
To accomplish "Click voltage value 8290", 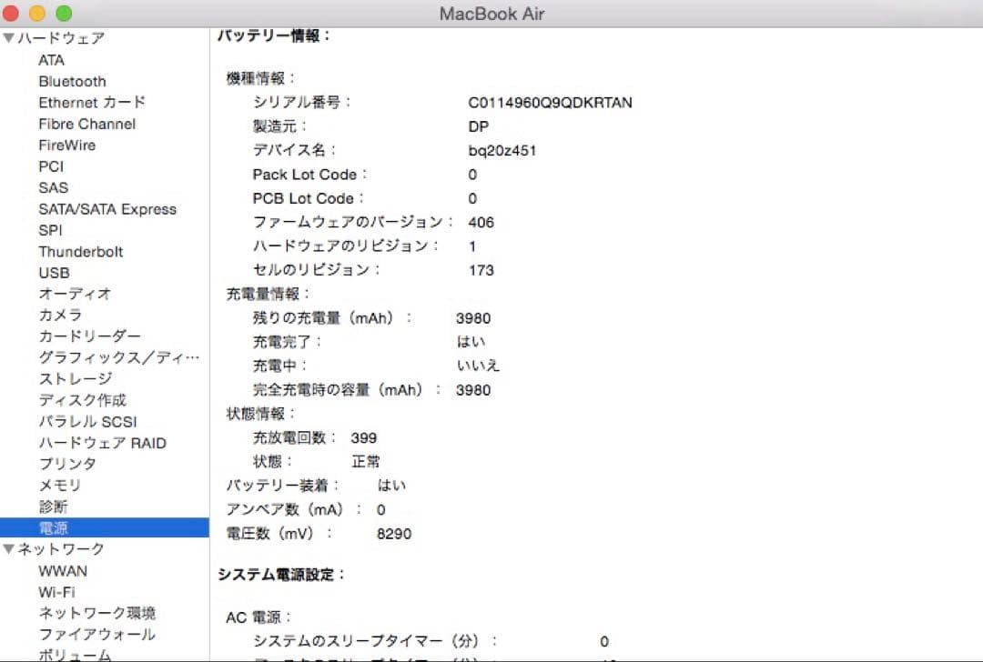I will [394, 534].
